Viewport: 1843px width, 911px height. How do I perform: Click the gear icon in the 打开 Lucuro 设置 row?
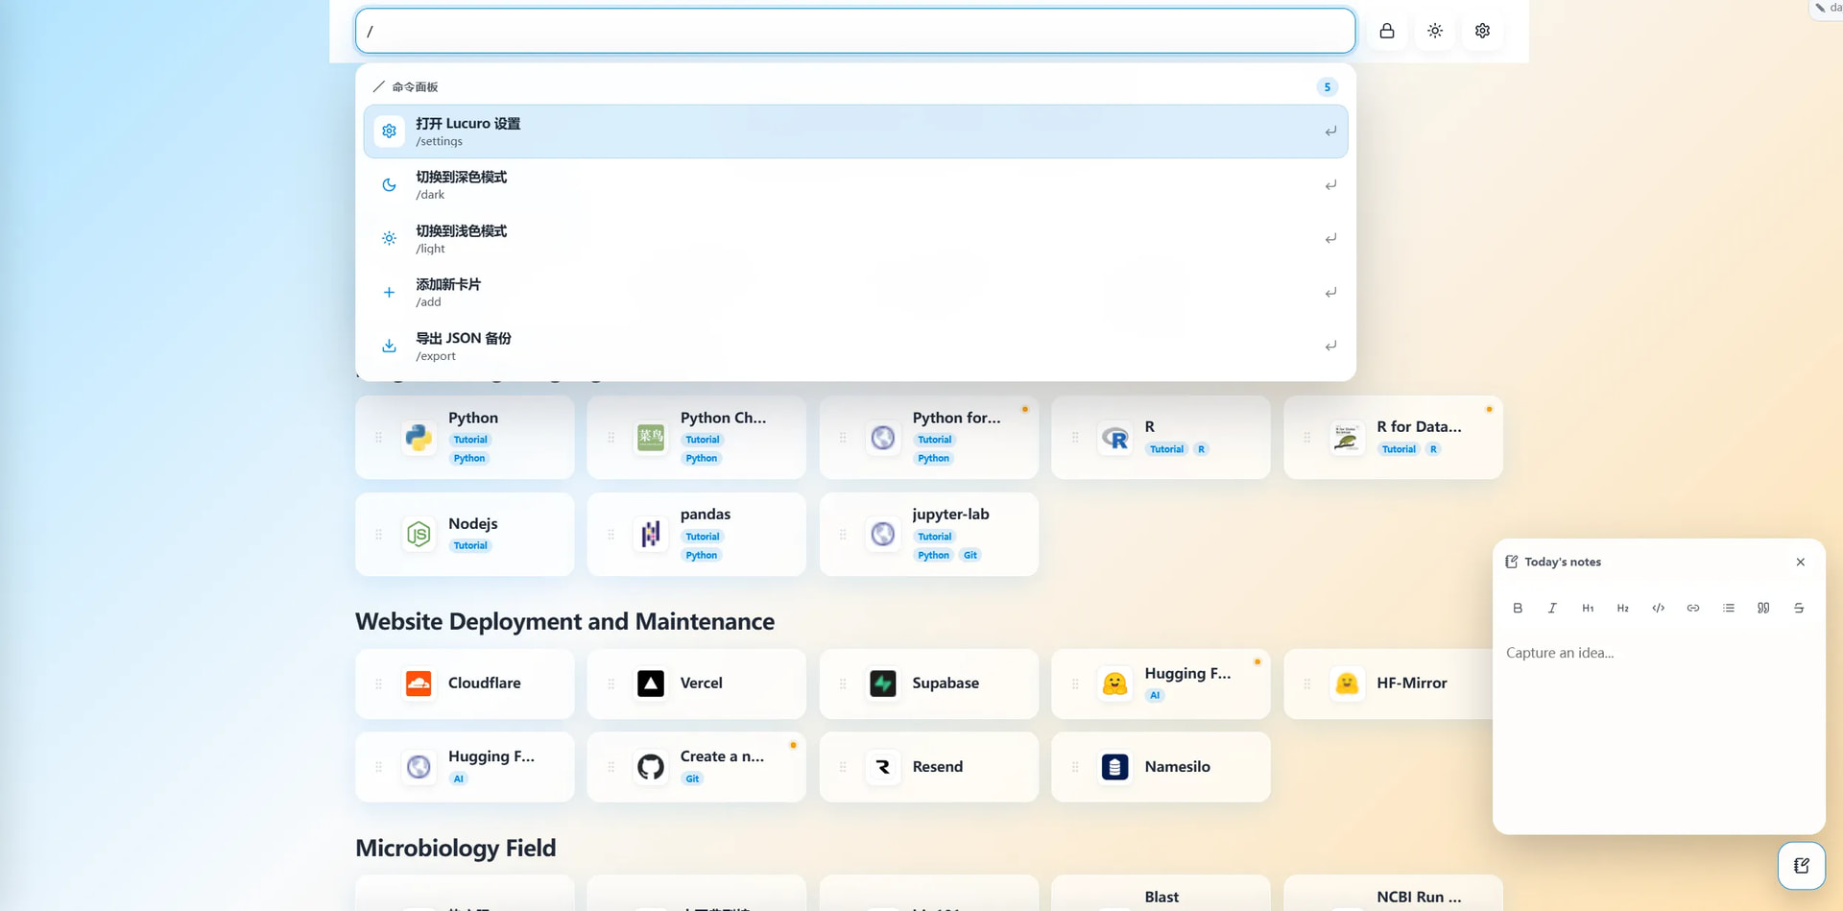click(x=389, y=132)
